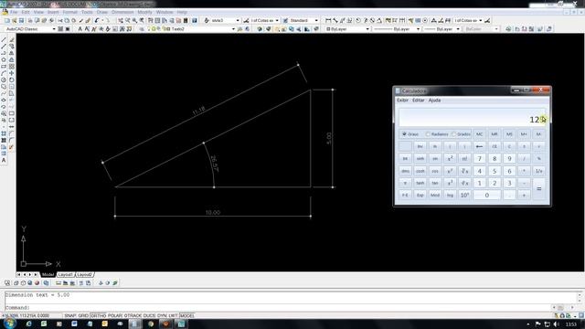Open the Draw menu
The width and height of the screenshot is (585, 329).
click(x=101, y=12)
